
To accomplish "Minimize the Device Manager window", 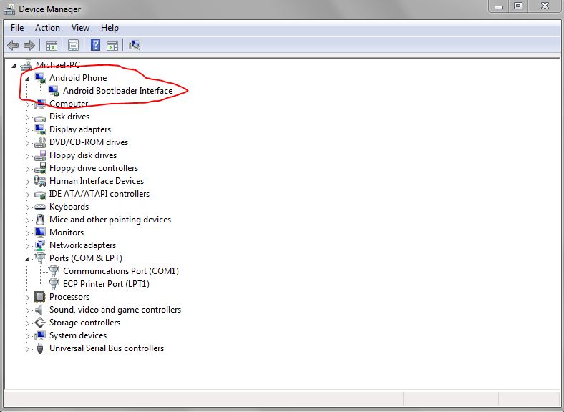I will click(499, 6).
